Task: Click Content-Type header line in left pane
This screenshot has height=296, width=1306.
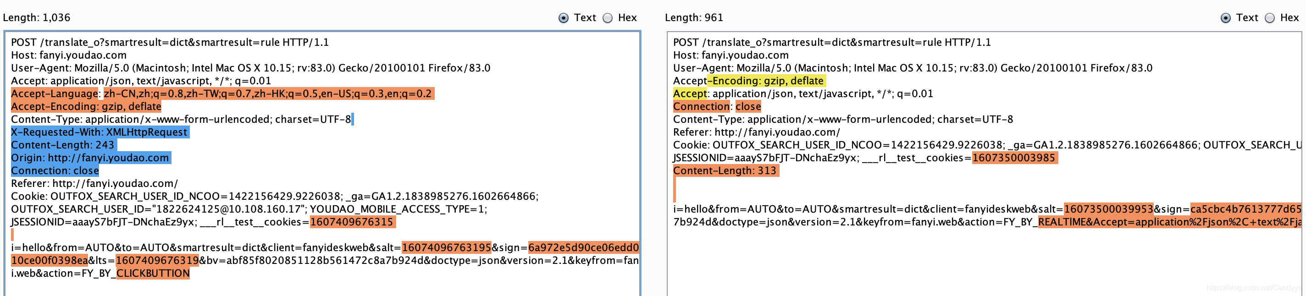Action: tap(181, 119)
